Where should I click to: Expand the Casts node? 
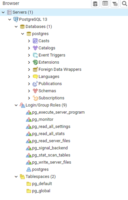pyautogui.click(x=29, y=41)
